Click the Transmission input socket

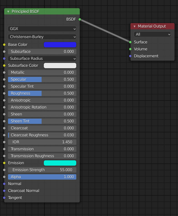point(4,149)
